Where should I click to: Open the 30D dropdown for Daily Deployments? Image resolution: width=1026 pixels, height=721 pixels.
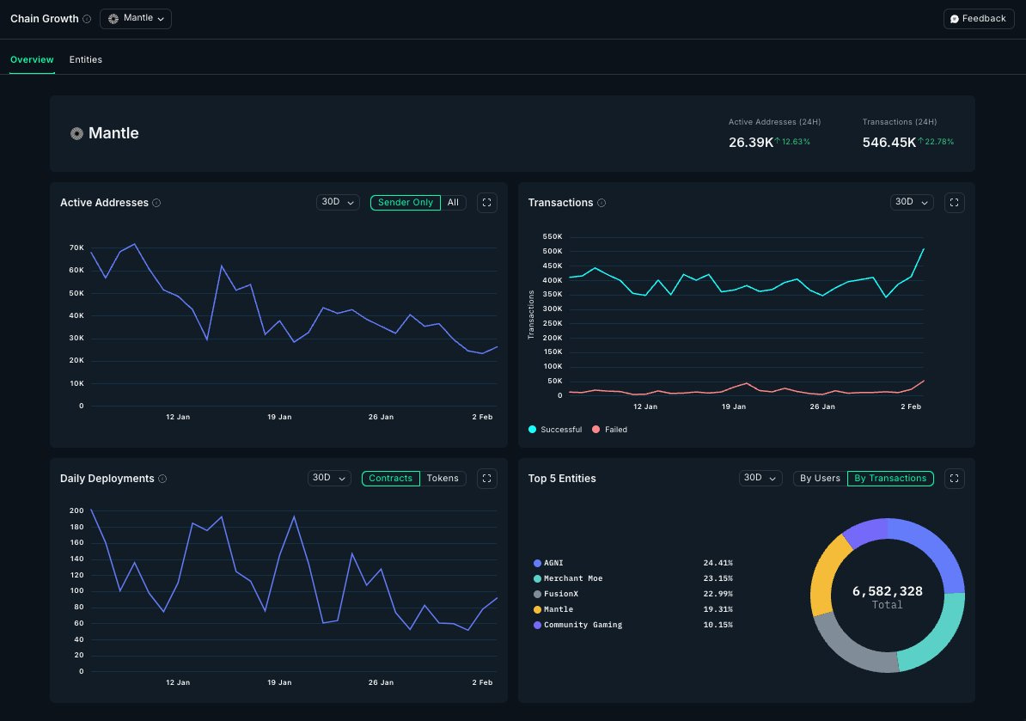pyautogui.click(x=329, y=479)
